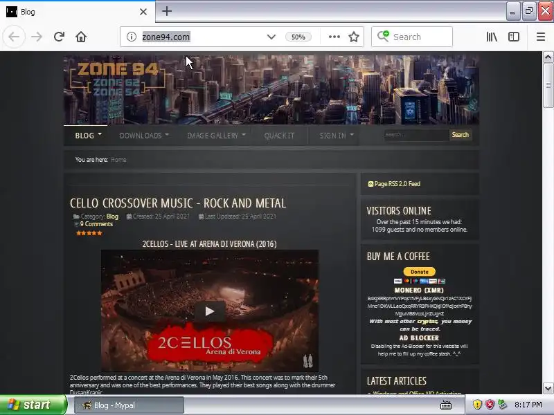Viewport: 554px width, 415px height.
Task: Rate article with the five-star rating
Action: click(x=89, y=233)
